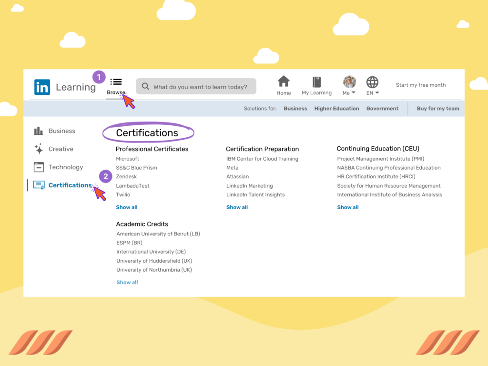Open the Microsoft certificates link
The width and height of the screenshot is (488, 366).
click(x=127, y=158)
